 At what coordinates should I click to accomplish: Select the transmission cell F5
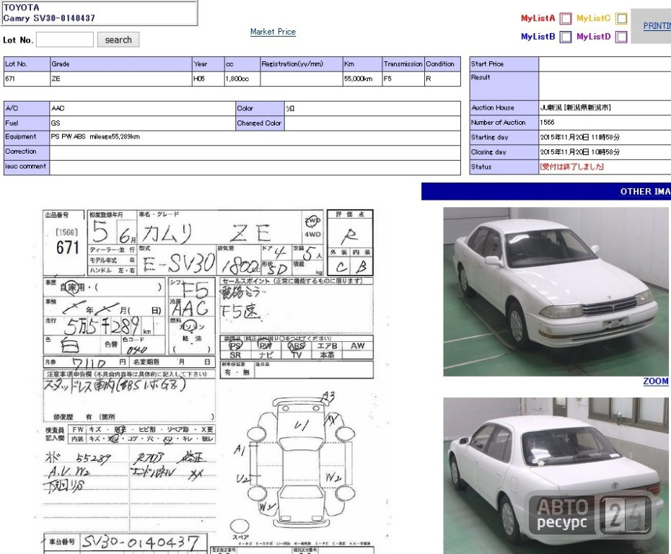403,79
